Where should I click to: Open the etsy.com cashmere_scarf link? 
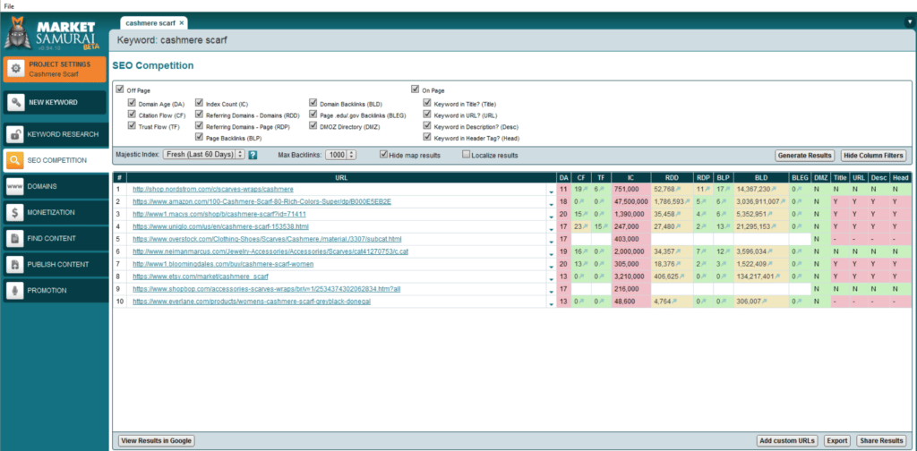[x=201, y=277]
